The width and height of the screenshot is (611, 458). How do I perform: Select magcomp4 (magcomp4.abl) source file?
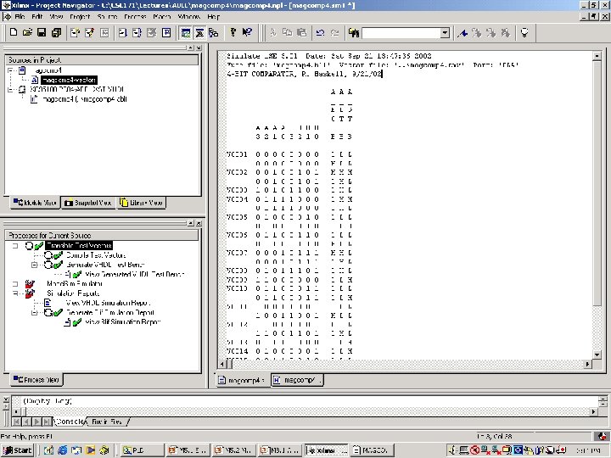pyautogui.click(x=85, y=99)
